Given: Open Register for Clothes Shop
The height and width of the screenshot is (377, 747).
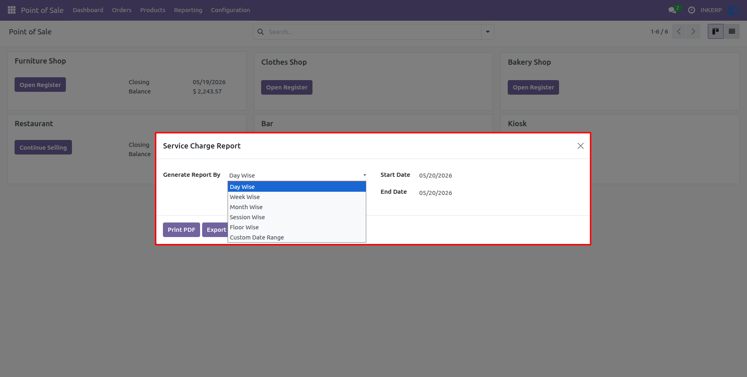Looking at the screenshot, I should point(287,87).
